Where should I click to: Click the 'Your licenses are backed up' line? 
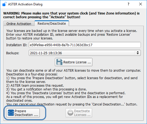[72, 31]
